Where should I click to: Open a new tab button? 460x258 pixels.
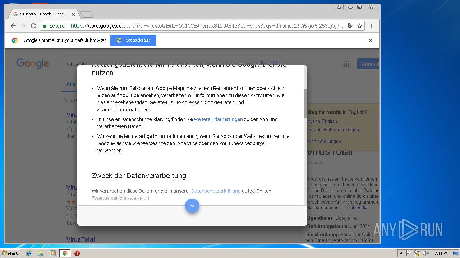pos(87,15)
